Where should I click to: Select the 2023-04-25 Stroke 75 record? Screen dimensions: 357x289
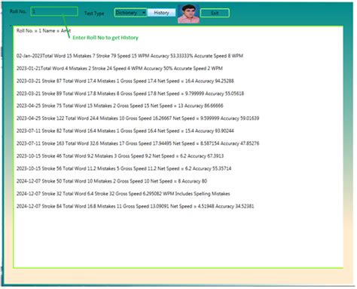[120, 106]
